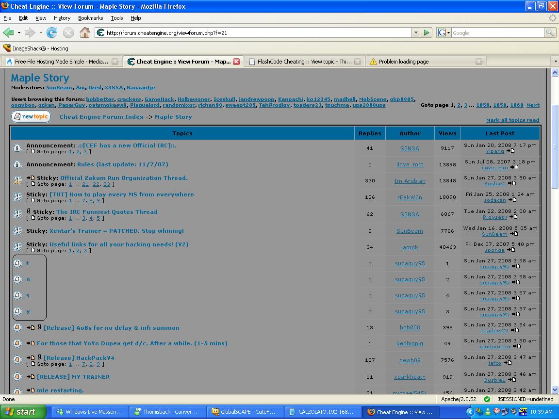Open the Google search engine selector
This screenshot has width=559, height=420.
pos(444,33)
